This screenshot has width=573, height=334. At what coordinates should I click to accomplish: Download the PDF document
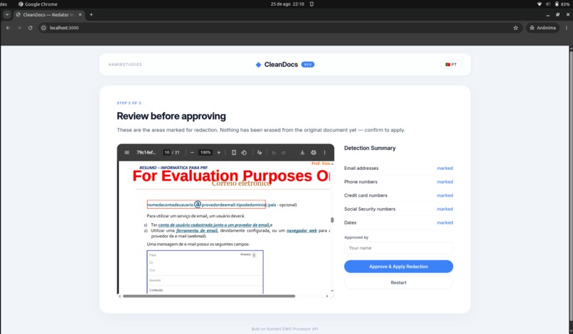pyautogui.click(x=302, y=152)
